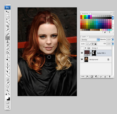Screen dimensions: 117x114
Task: Select the Lasso tool
Action: tap(7, 19)
